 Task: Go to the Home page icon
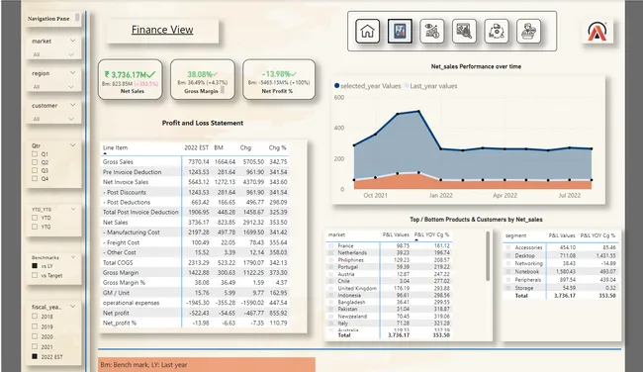pos(367,32)
